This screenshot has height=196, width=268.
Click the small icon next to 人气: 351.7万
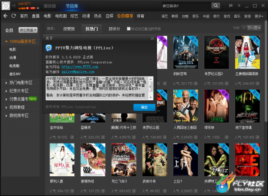pos(196,84)
